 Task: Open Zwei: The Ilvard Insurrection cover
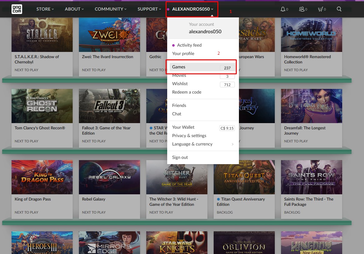(109, 35)
